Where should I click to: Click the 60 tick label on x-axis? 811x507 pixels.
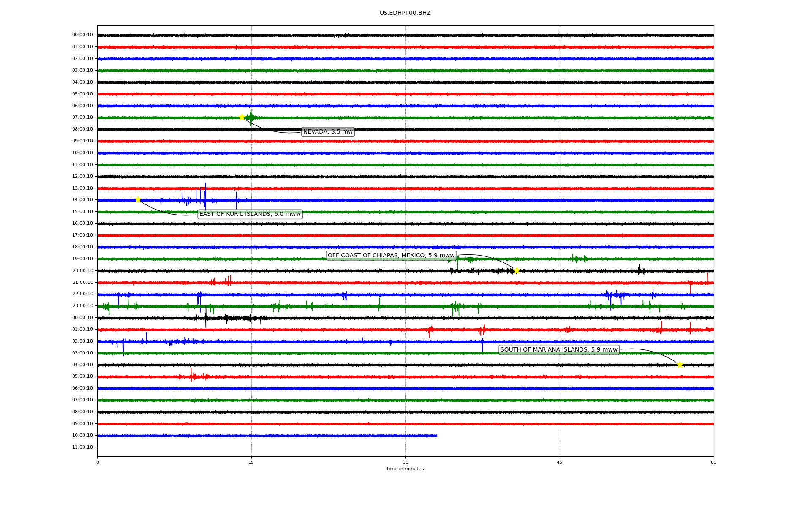click(x=713, y=462)
